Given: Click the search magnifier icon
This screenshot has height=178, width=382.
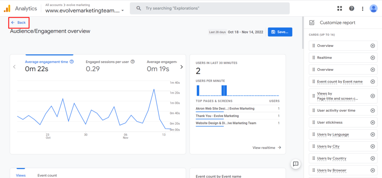Looking at the screenshot, I should click(139, 8).
